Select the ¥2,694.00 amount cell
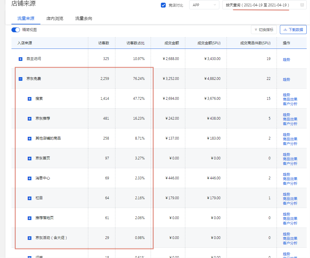The height and width of the screenshot is (258, 310). (171, 99)
